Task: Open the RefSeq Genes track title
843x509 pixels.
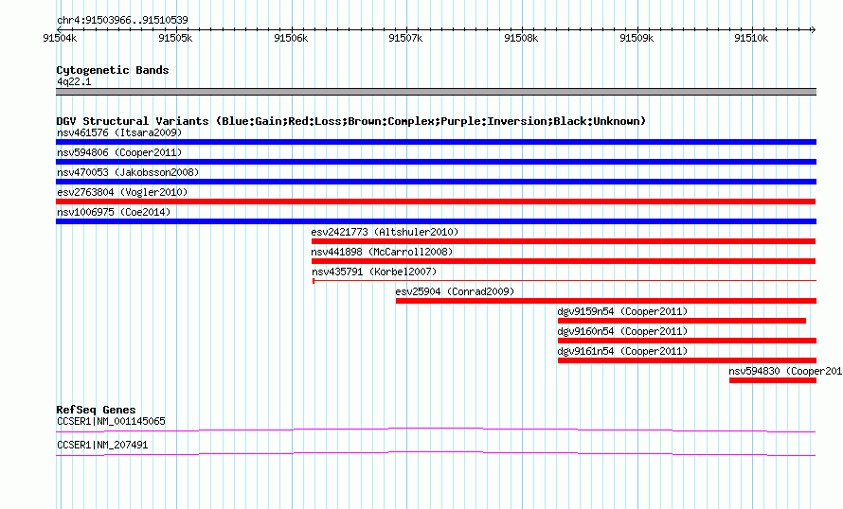Action: click(97, 410)
